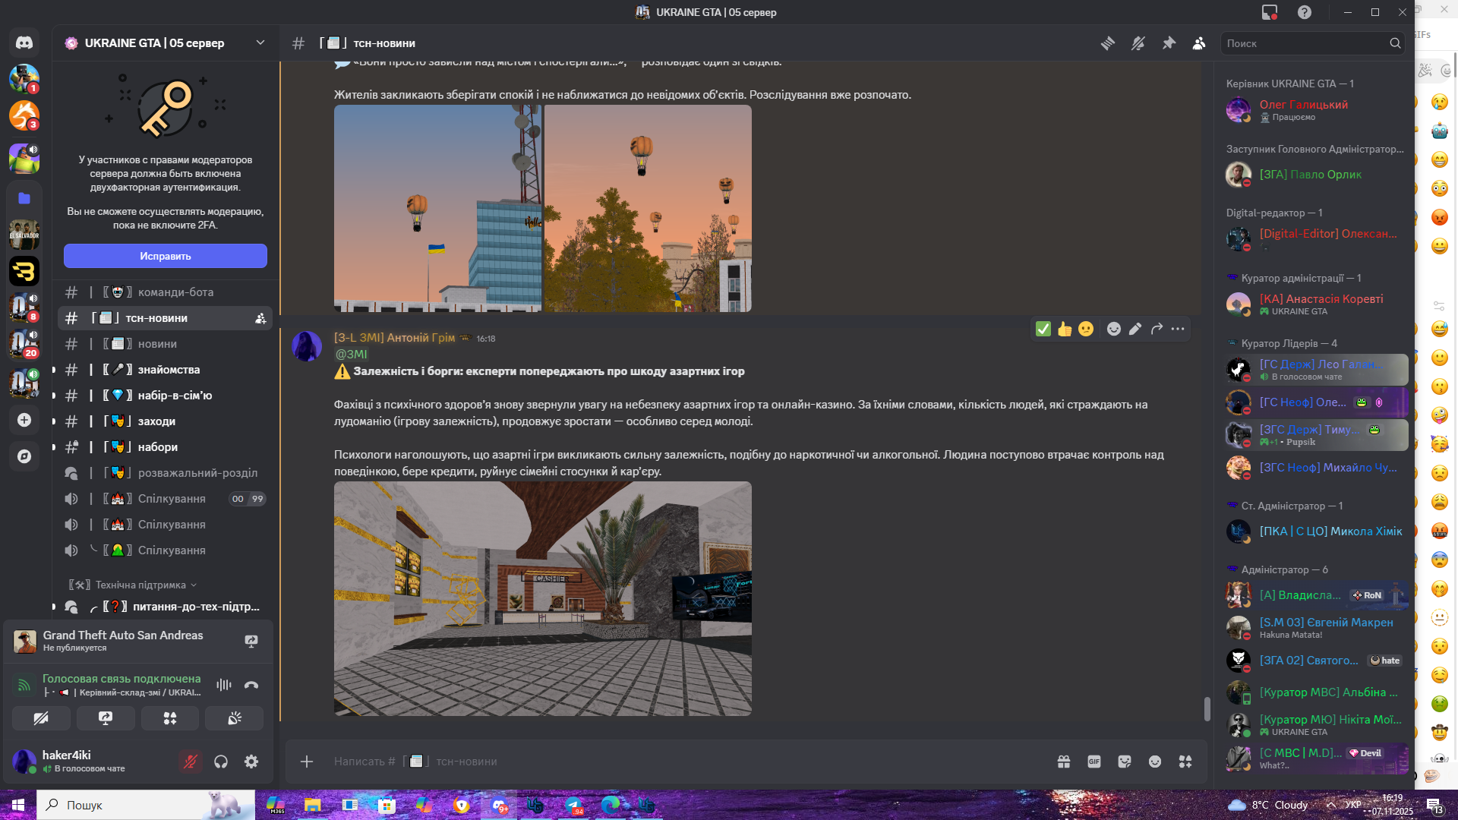1458x820 pixels.
Task: Open the знайомства channel
Action: 165,370
